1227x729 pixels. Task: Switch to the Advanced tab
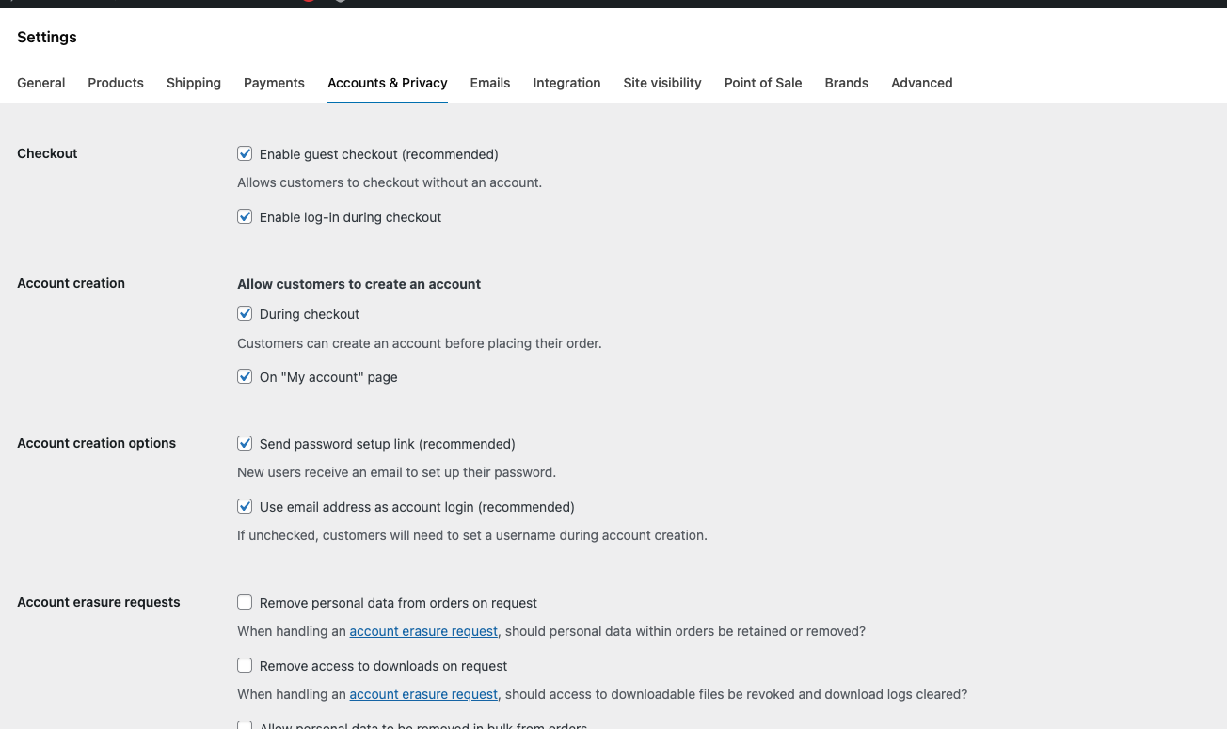click(x=922, y=83)
